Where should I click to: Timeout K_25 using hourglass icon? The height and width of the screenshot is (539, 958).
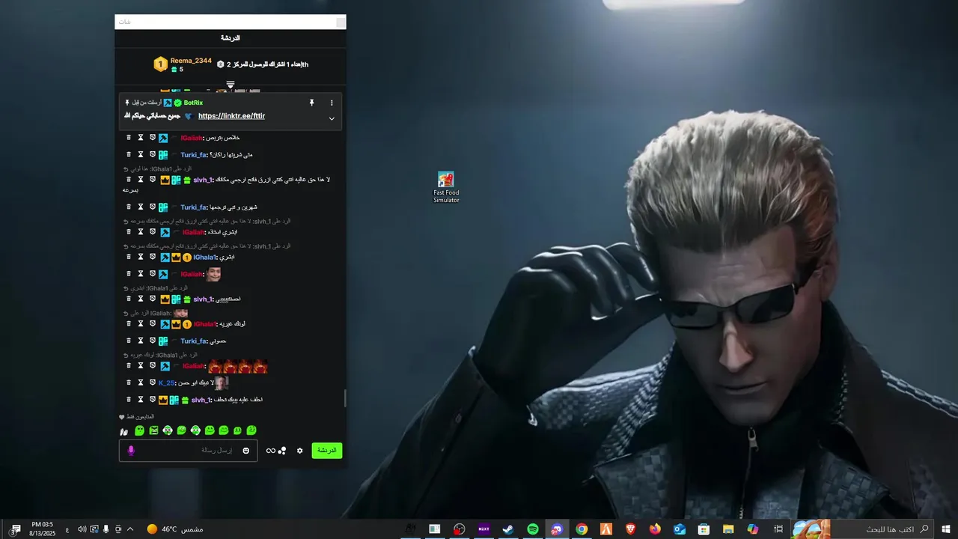pyautogui.click(x=140, y=383)
